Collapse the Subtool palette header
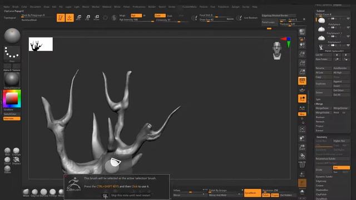Image resolution: width=356 pixels, height=200 pixels. [x=320, y=11]
